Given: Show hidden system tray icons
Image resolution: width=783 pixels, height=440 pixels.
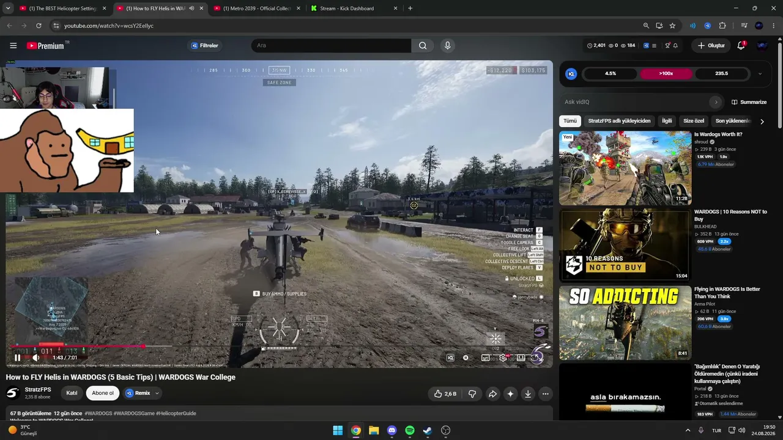Looking at the screenshot, I should pyautogui.click(x=688, y=430).
